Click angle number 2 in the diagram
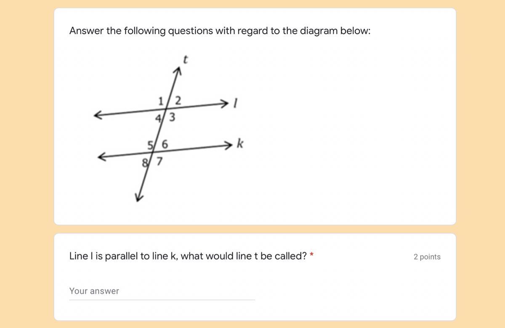Viewport: 505px width, 328px height. click(x=178, y=101)
